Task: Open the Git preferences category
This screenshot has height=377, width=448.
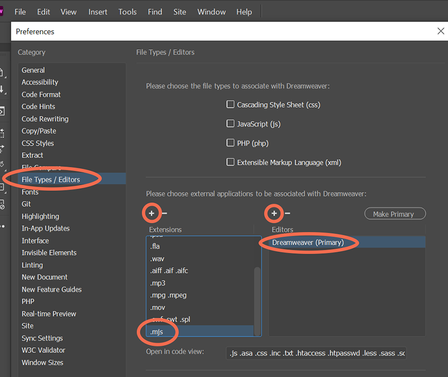Action: (26, 204)
